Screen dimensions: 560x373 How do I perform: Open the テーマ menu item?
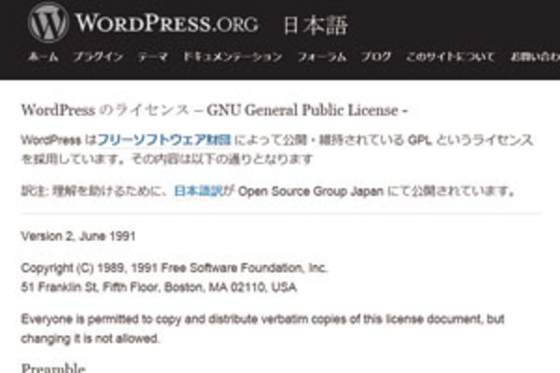[x=153, y=57]
